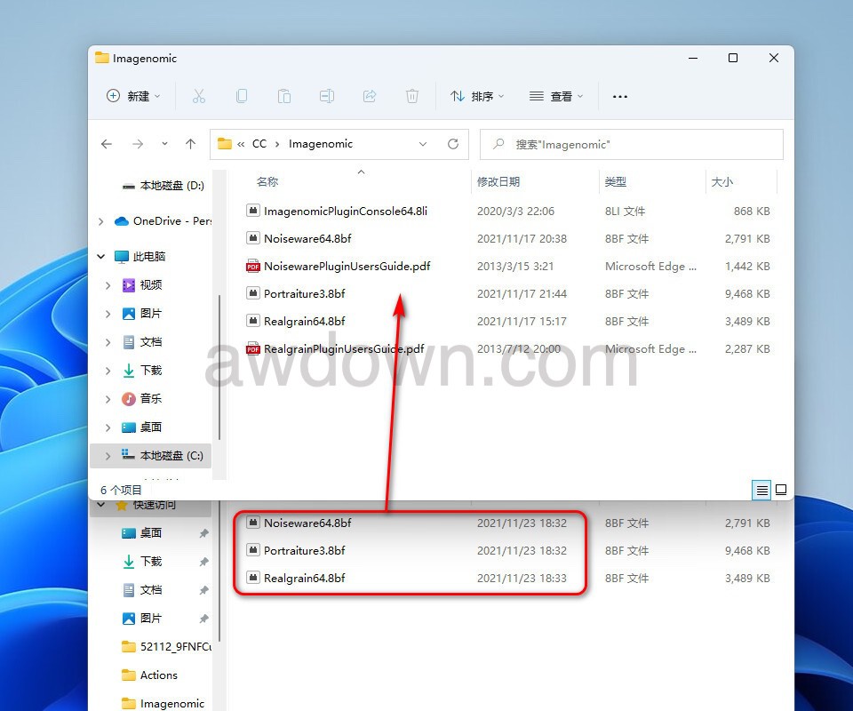The image size is (853, 711).
Task: Select 本地磁盘 (C:) in navigation pane
Action: 171,455
